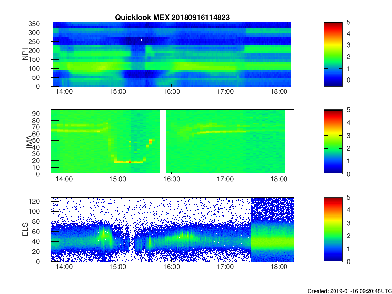Click the 2 label on IMA colorbar

pos(348,148)
